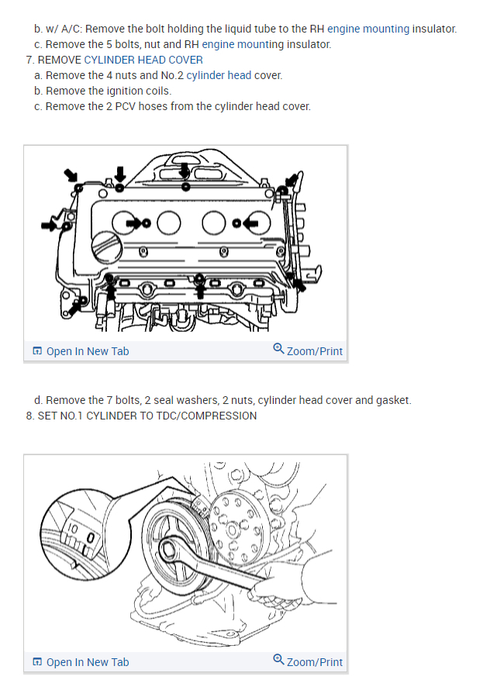
Task: Select "Open In New Tab" text under crankshaft pulley diagram
Action: coord(88,662)
